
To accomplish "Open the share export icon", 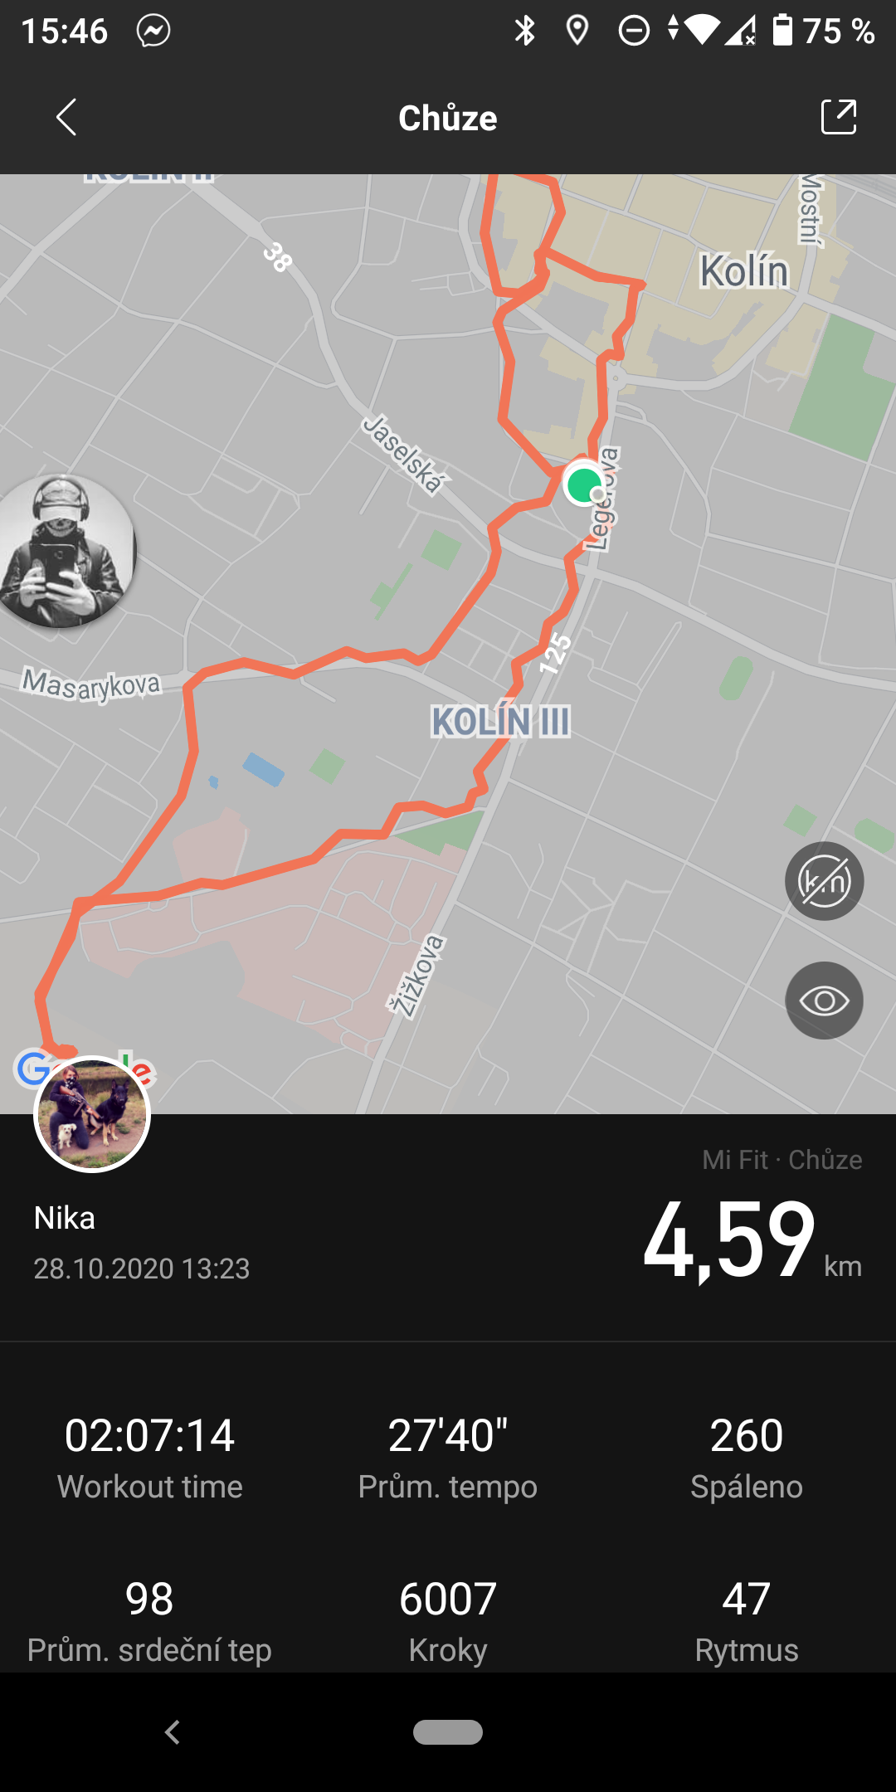I will [838, 117].
